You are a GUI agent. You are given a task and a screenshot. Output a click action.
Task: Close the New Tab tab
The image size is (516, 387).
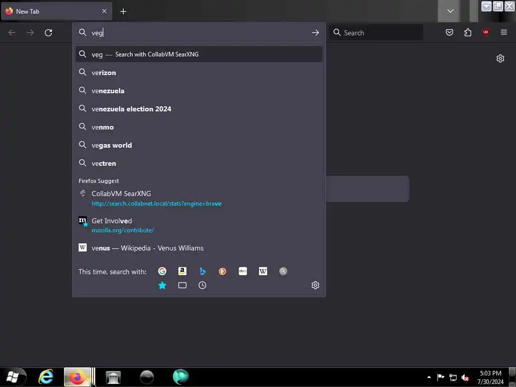coord(104,11)
